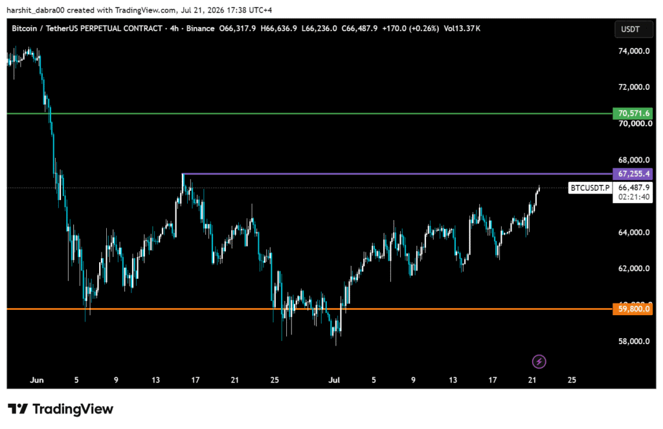The width and height of the screenshot is (663, 429).
Task: Click the 02:21:40 candle countdown timer
Action: pyautogui.click(x=633, y=197)
